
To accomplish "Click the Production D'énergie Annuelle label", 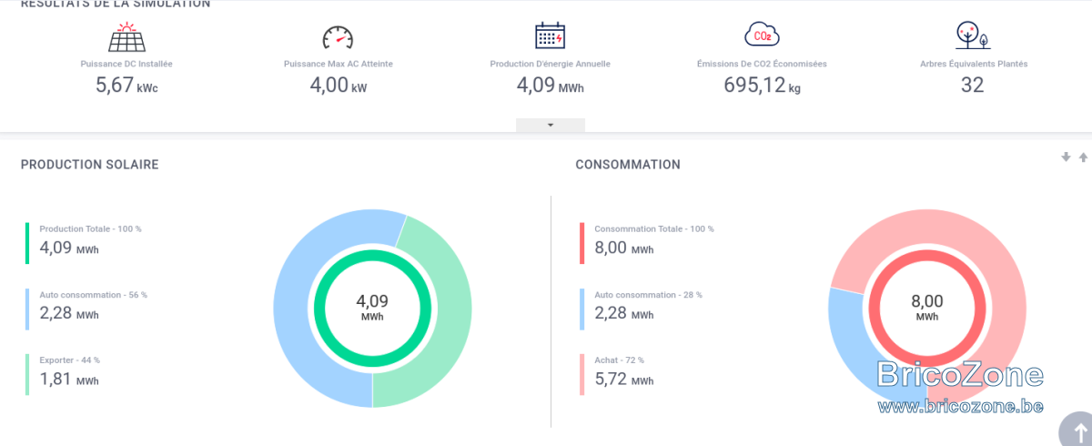I will coord(550,64).
